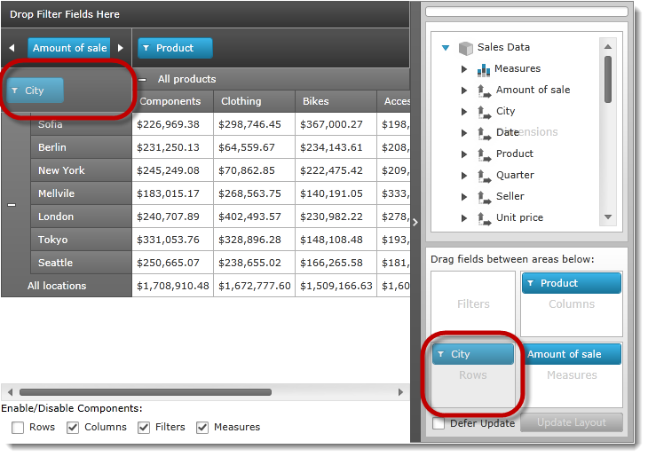Image resolution: width=648 pixels, height=457 pixels.
Task: Click the Update Layout button
Action: pyautogui.click(x=572, y=423)
